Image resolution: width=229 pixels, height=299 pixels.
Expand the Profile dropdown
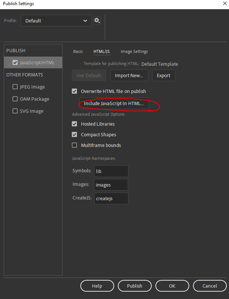click(x=56, y=21)
